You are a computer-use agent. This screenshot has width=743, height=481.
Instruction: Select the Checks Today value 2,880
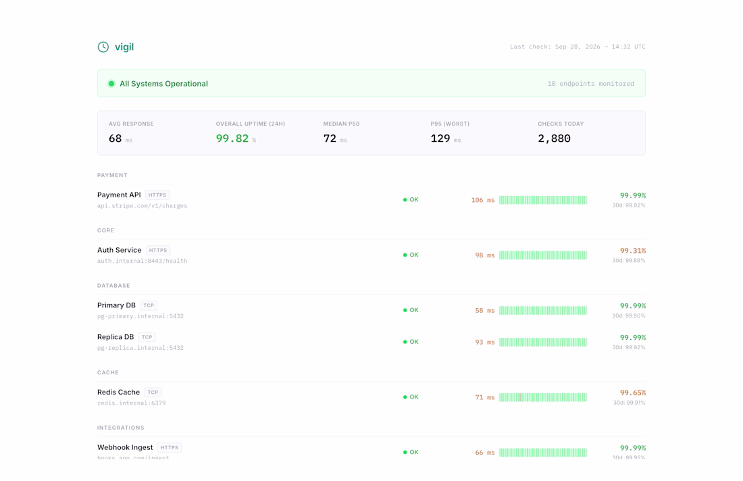click(554, 139)
